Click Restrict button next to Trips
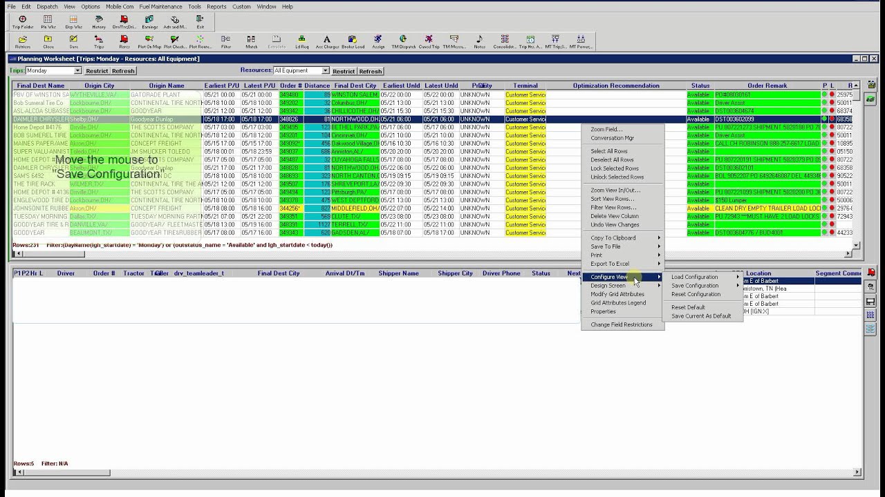Viewport: 885px width, 497px height. (x=97, y=71)
